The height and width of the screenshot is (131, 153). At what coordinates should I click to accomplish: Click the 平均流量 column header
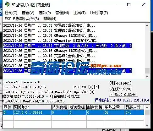click(x=114, y=107)
